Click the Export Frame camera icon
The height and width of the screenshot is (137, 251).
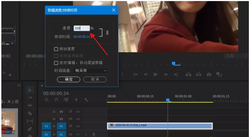click(209, 74)
